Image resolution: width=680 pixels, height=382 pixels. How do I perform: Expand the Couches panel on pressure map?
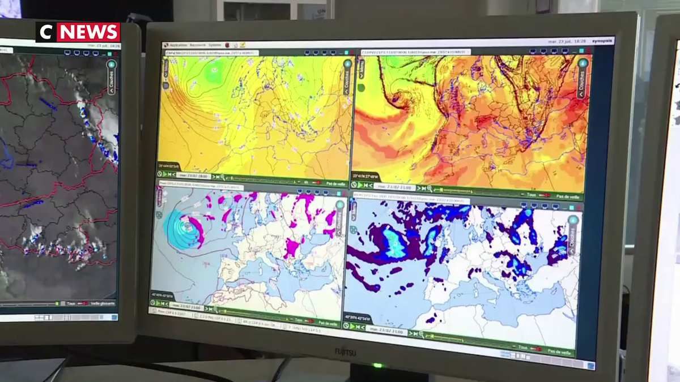coord(339,222)
